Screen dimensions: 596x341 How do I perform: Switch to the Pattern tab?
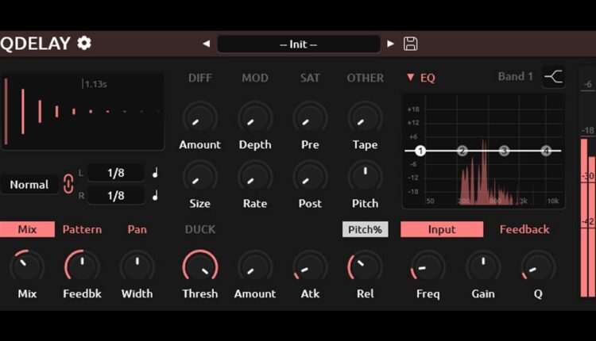82,229
